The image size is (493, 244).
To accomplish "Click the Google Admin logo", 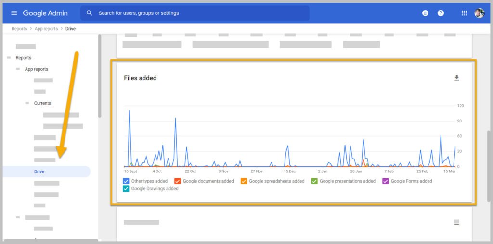I will click(45, 13).
